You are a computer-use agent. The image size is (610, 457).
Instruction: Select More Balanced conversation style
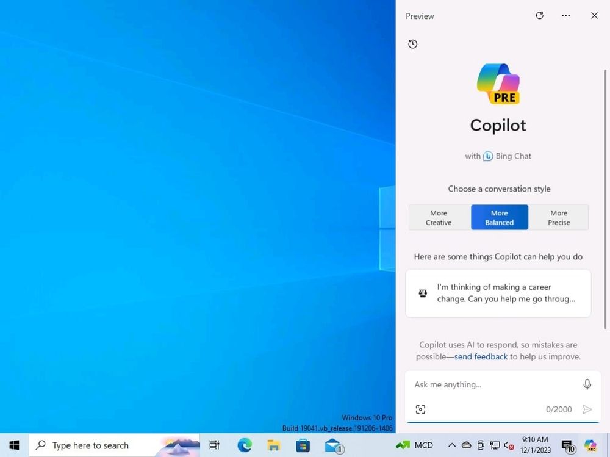(500, 217)
